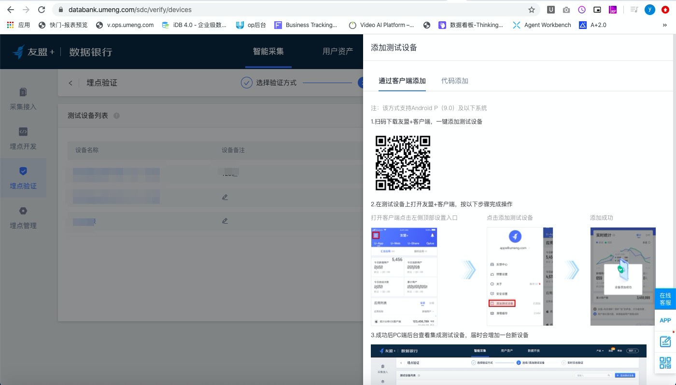Viewport: 676px width, 385px height.
Task: Open the Video AI Platform bookmark
Action: point(381,25)
